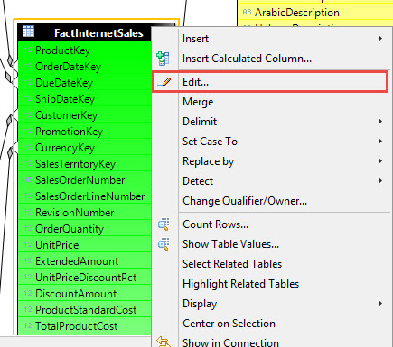Select the ExtendedAmount column

pos(84,260)
